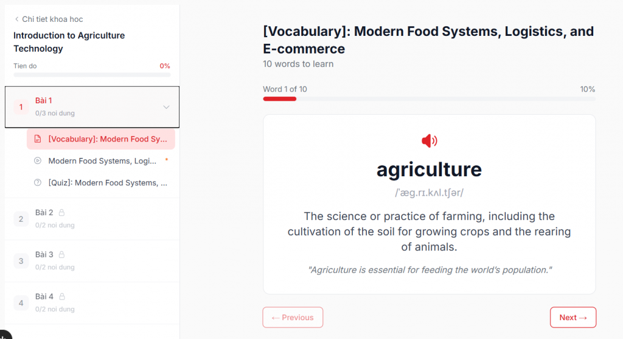623x339 pixels.
Task: Expand the Bài 3 lesson section
Action: coord(91,261)
